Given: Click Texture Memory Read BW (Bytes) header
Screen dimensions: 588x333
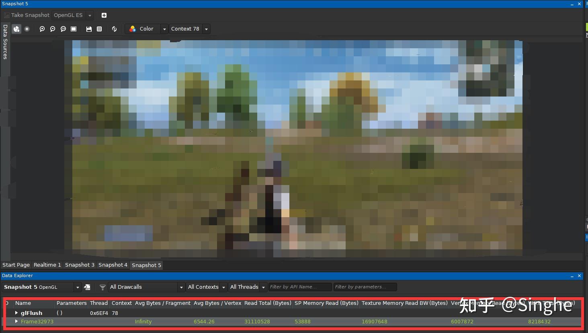Looking at the screenshot, I should [405, 303].
